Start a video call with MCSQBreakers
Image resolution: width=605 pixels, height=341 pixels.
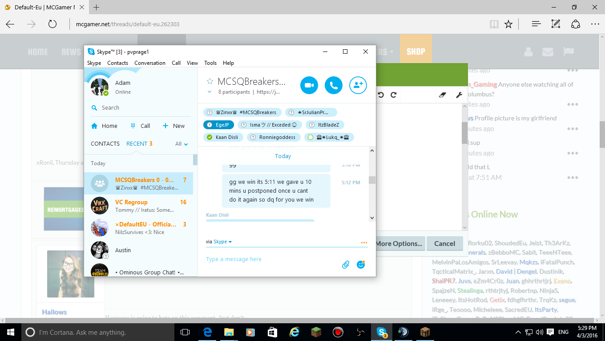[x=309, y=85]
